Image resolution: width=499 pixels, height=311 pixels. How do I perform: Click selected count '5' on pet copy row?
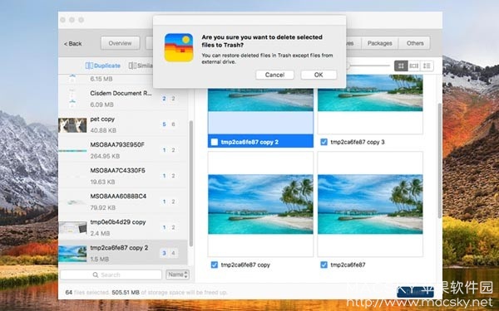click(x=164, y=124)
